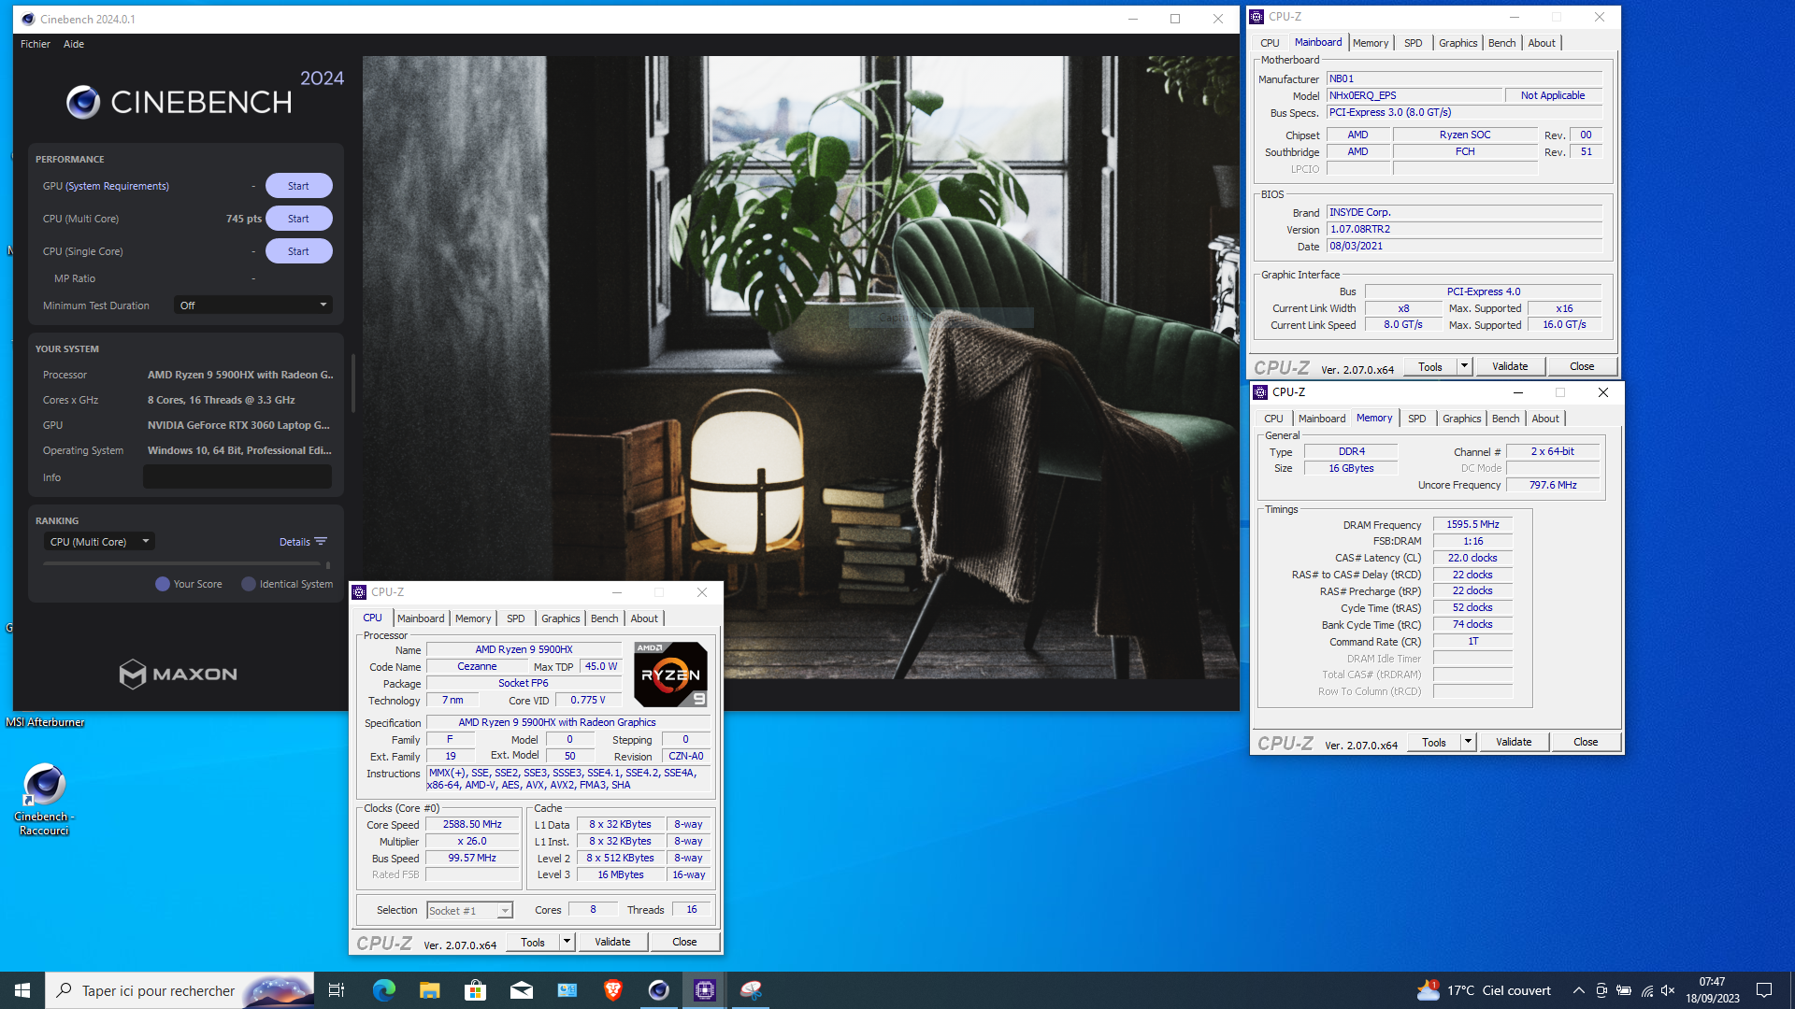Select the MSI Afterburner desktop label
Screen dimensions: 1795x1009
click(x=45, y=722)
